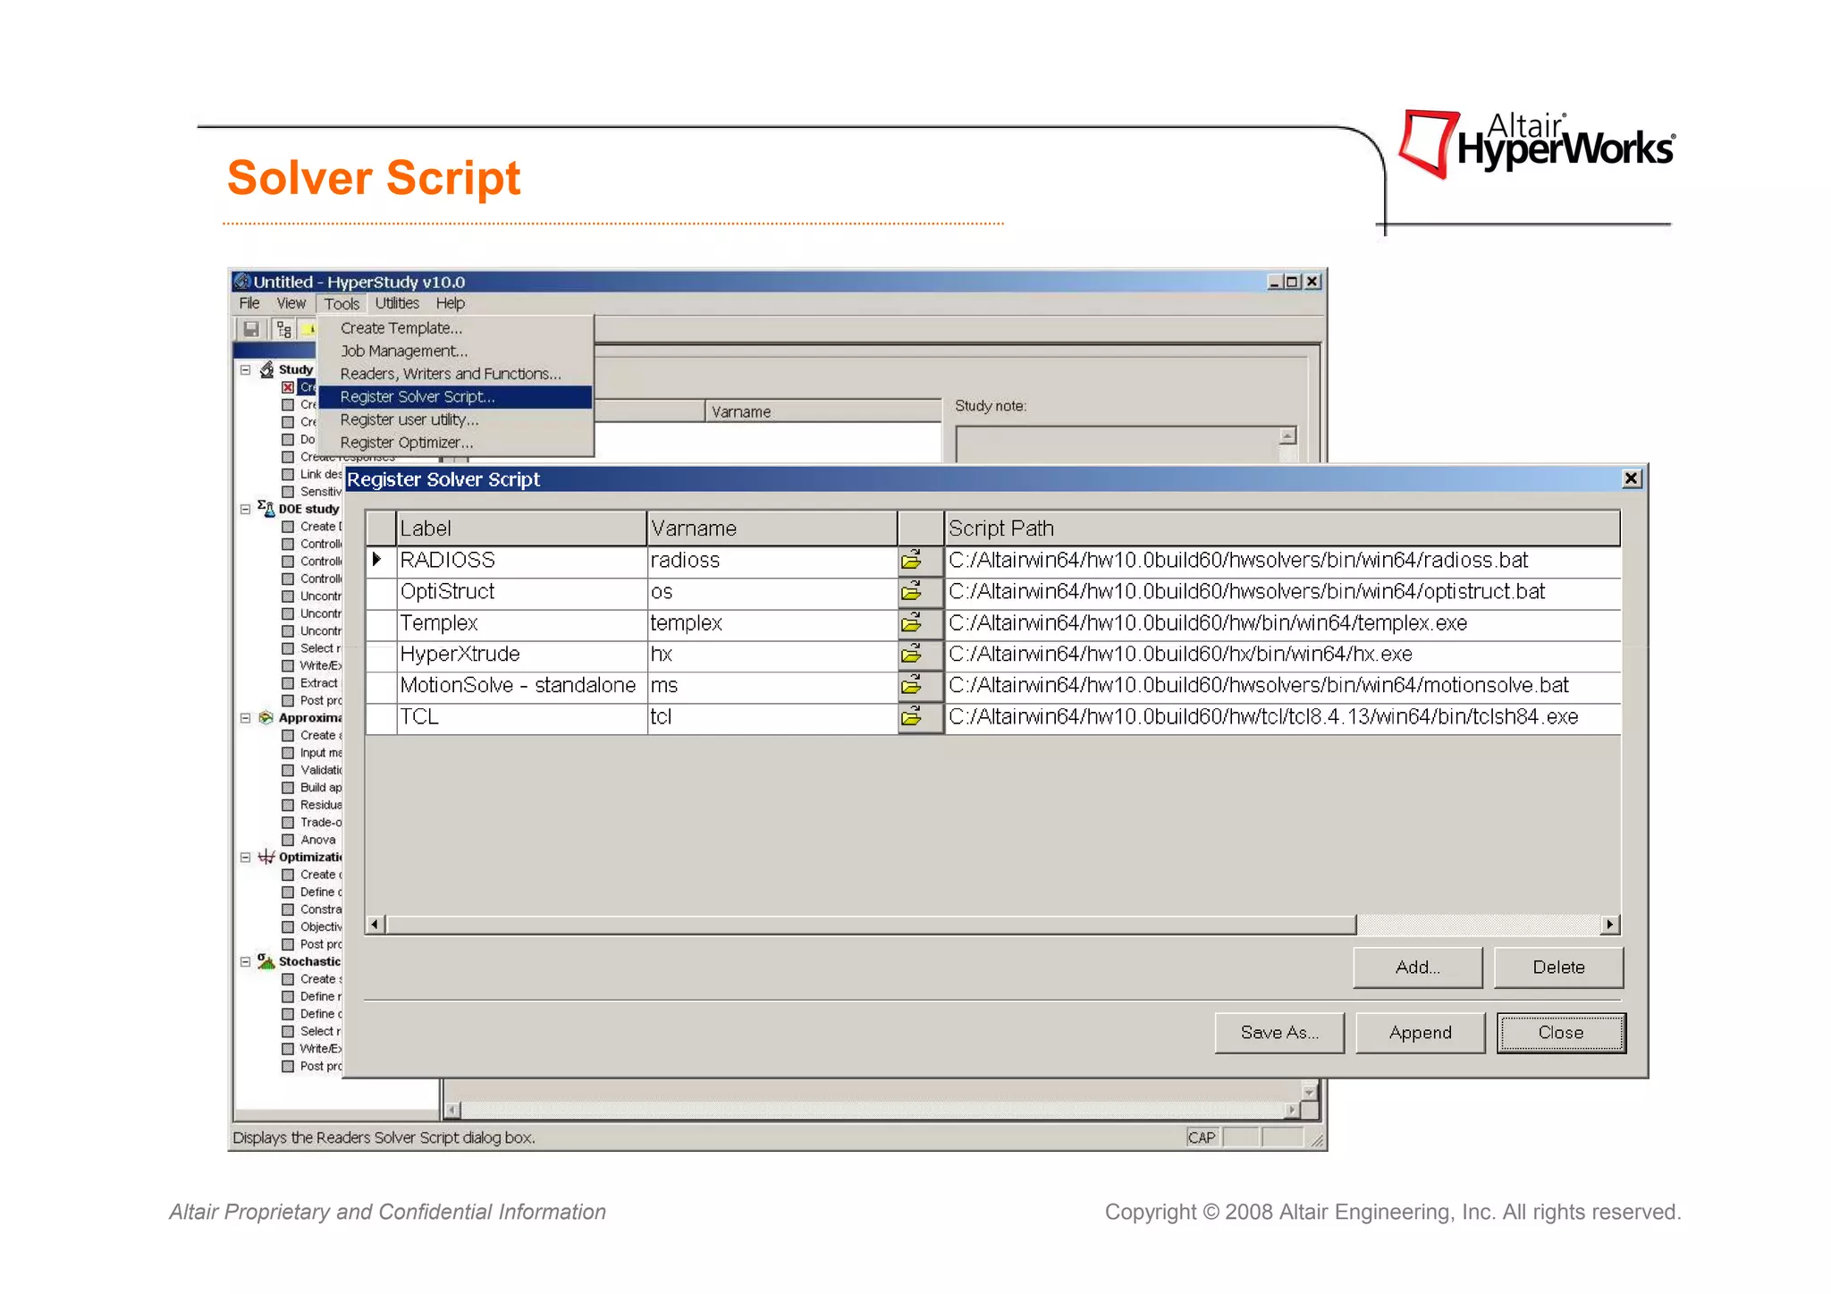Image resolution: width=1831 pixels, height=1294 pixels.
Task: Collapse the Approximation tree node
Action: [x=245, y=717]
